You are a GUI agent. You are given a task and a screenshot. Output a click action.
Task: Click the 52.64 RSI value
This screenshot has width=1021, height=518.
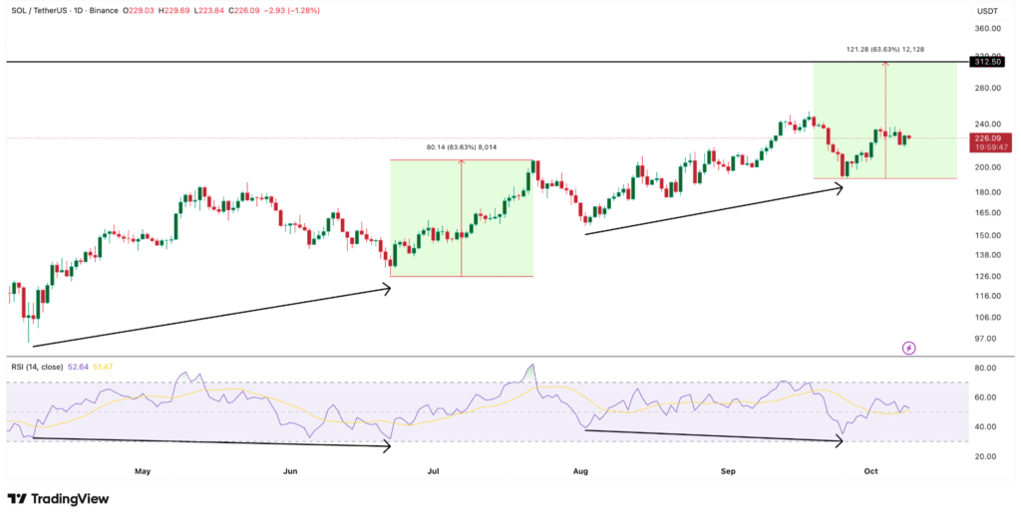pos(77,367)
